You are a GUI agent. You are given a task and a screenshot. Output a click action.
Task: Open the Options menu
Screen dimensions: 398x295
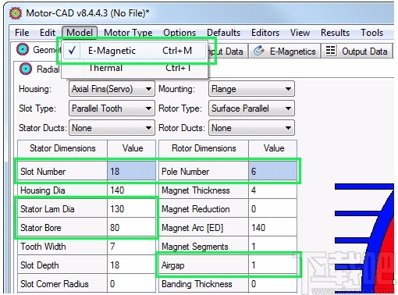point(179,33)
